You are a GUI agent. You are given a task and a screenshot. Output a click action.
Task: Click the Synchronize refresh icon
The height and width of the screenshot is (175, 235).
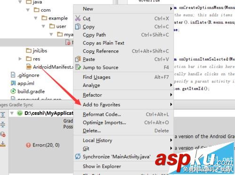78,156
